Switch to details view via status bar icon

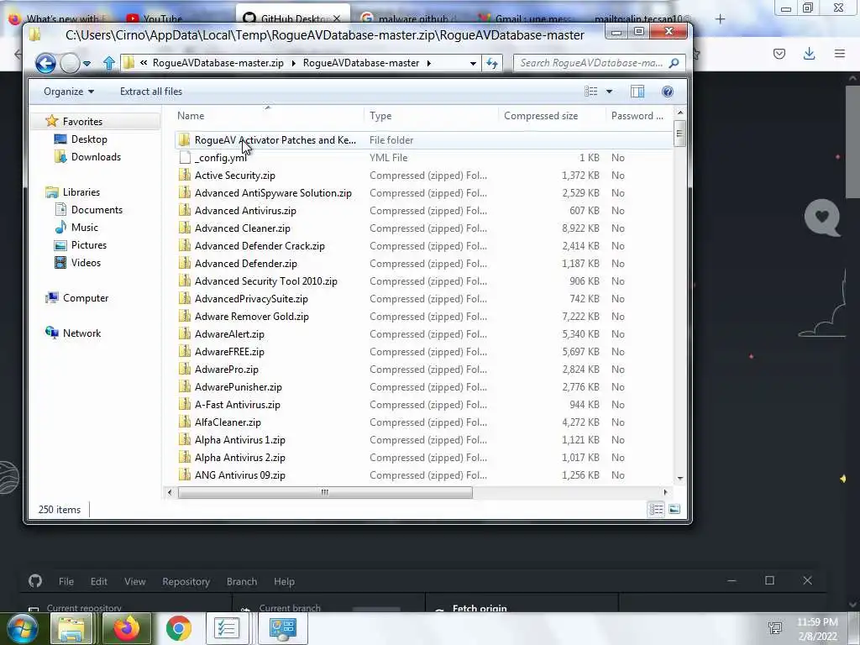coord(656,510)
